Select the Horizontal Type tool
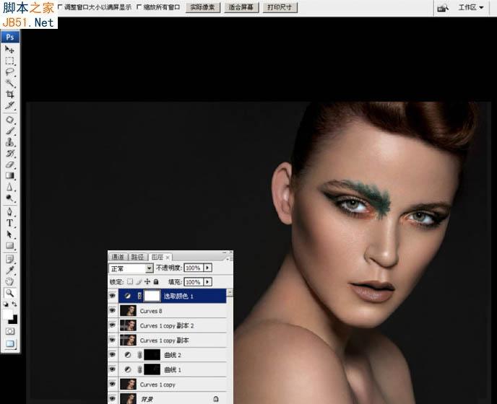497x404 pixels. click(10, 223)
